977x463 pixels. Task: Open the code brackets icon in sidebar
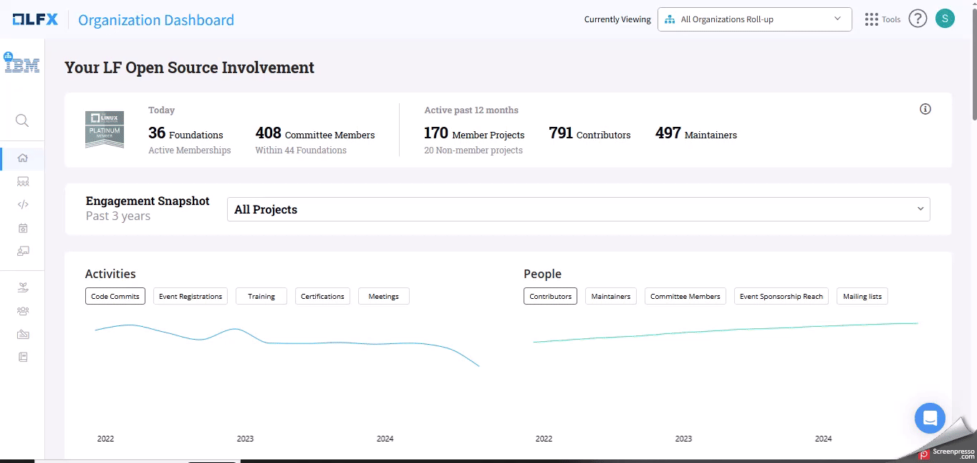point(23,204)
